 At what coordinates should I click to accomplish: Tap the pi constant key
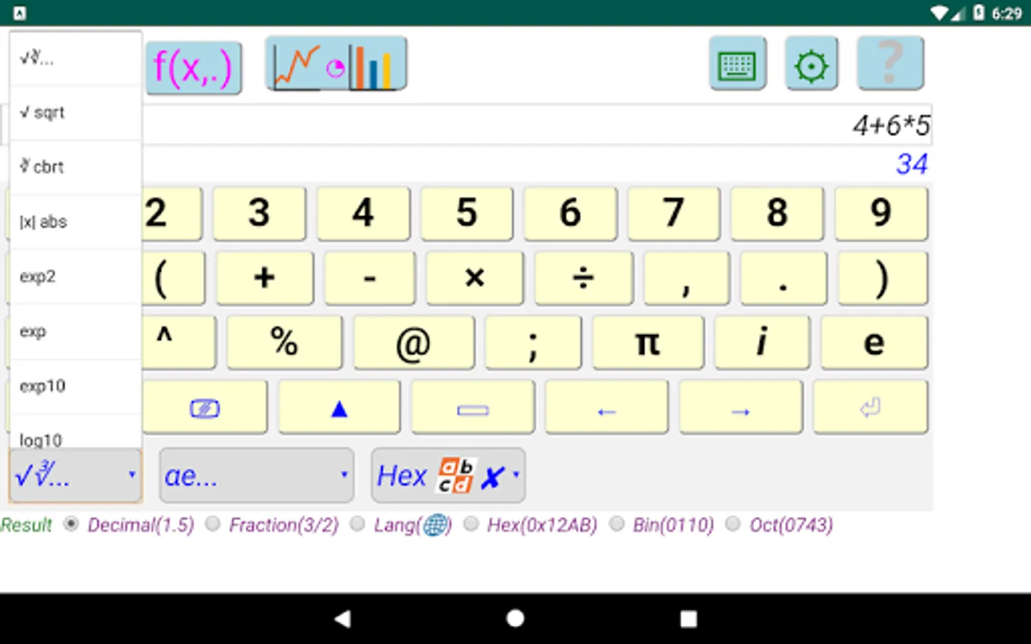pyautogui.click(x=648, y=343)
